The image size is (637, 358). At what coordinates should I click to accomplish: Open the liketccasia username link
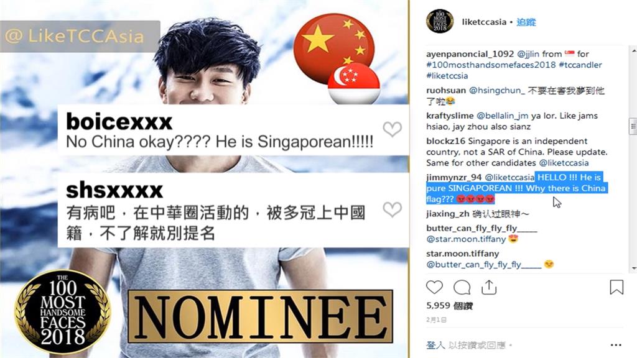tap(484, 22)
